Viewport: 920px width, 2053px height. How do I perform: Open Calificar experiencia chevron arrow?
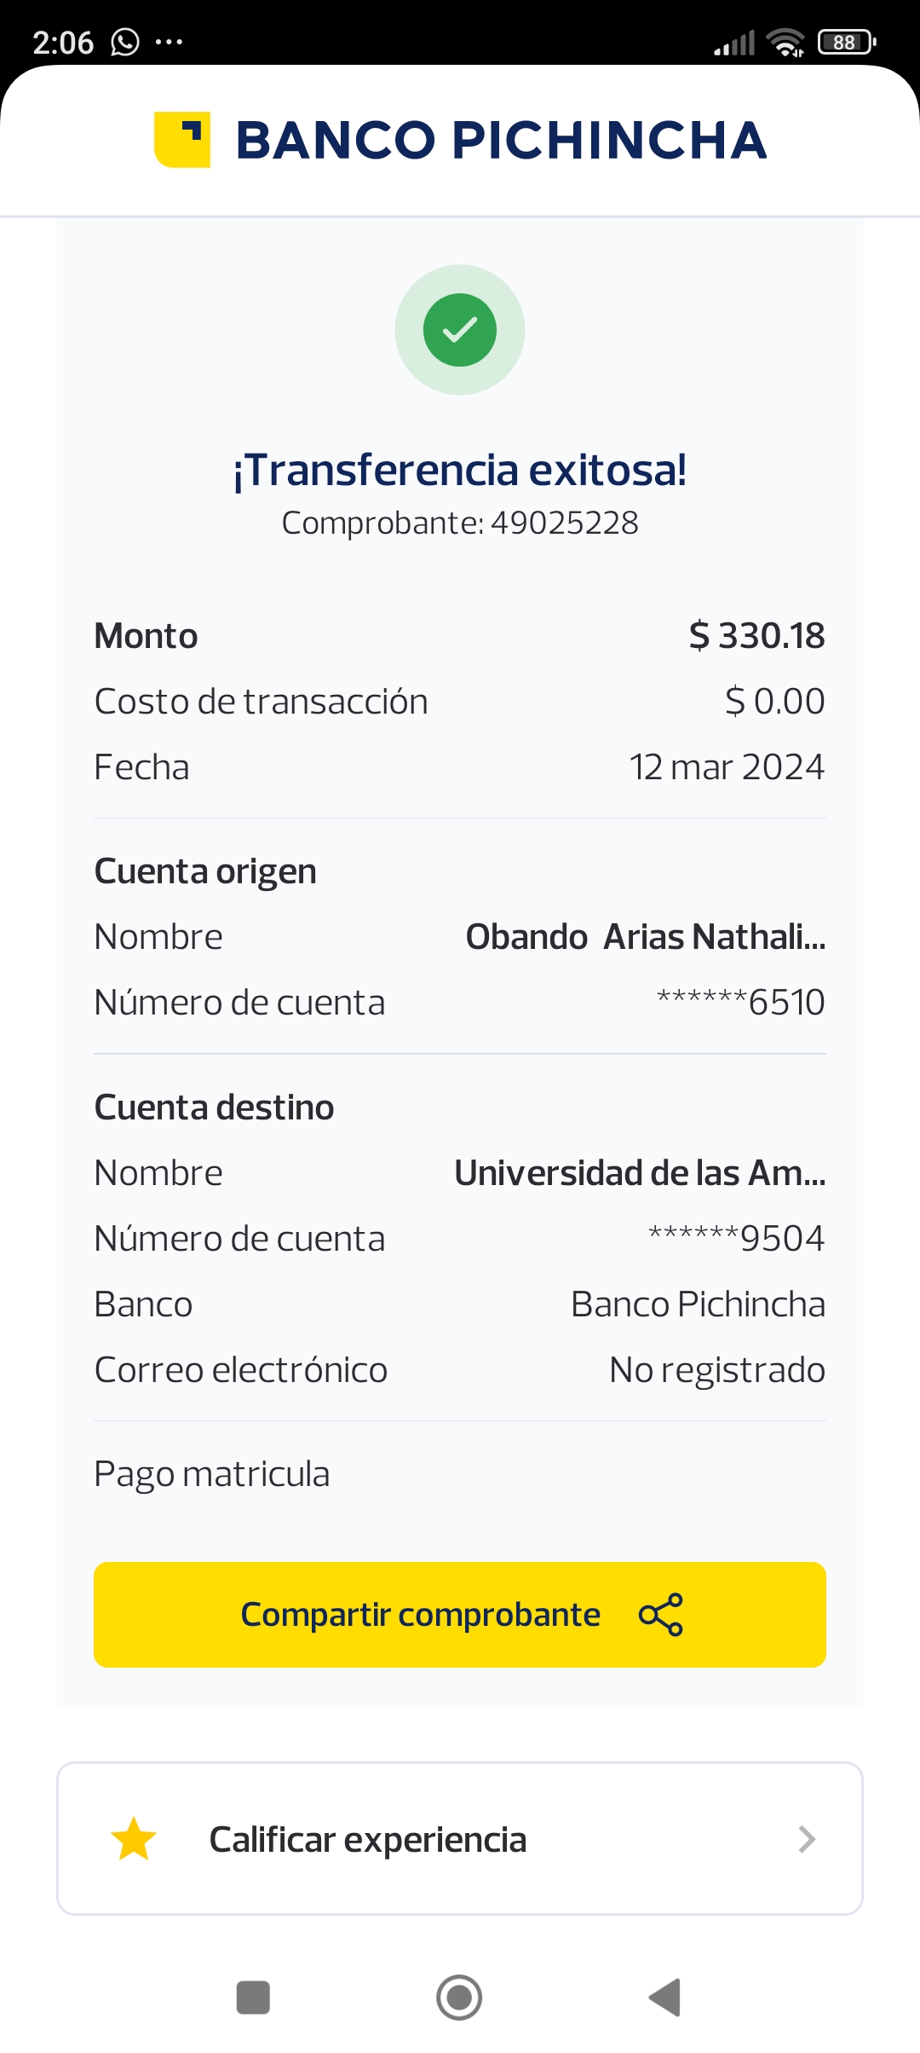[x=807, y=1839]
